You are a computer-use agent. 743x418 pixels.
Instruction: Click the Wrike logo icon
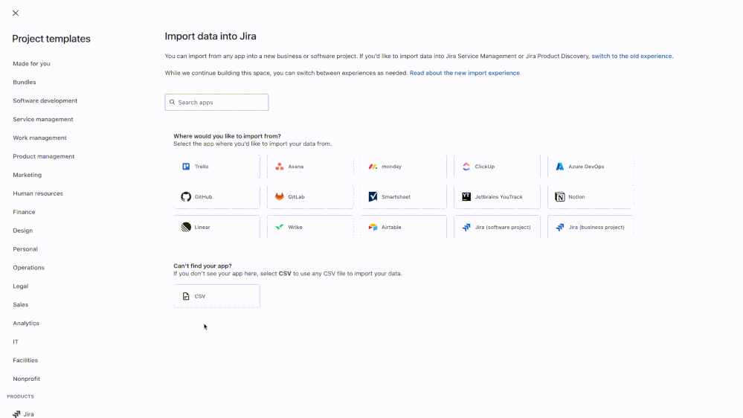(x=280, y=227)
